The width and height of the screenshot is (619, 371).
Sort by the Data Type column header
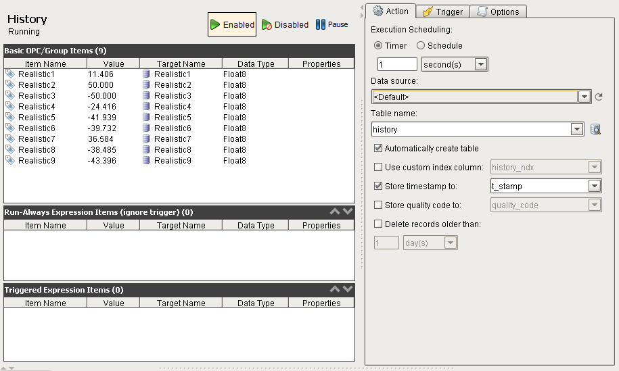point(255,64)
